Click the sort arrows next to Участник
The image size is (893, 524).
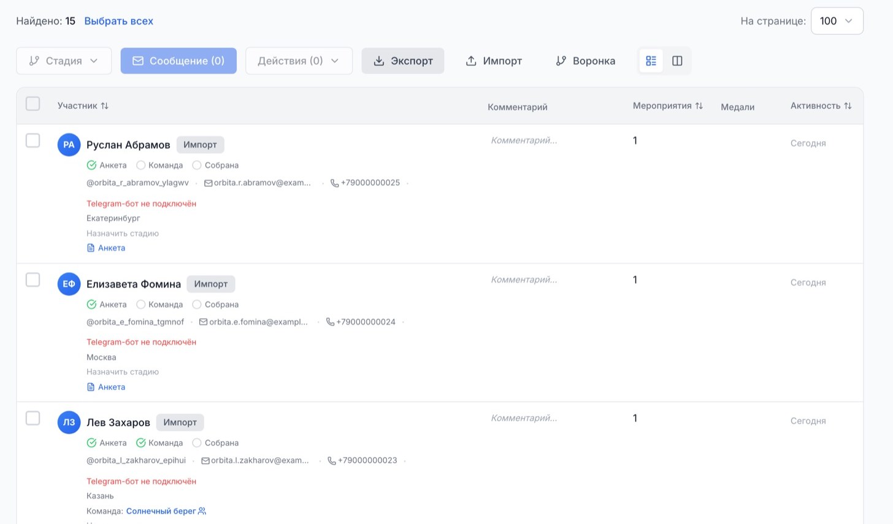tap(104, 106)
